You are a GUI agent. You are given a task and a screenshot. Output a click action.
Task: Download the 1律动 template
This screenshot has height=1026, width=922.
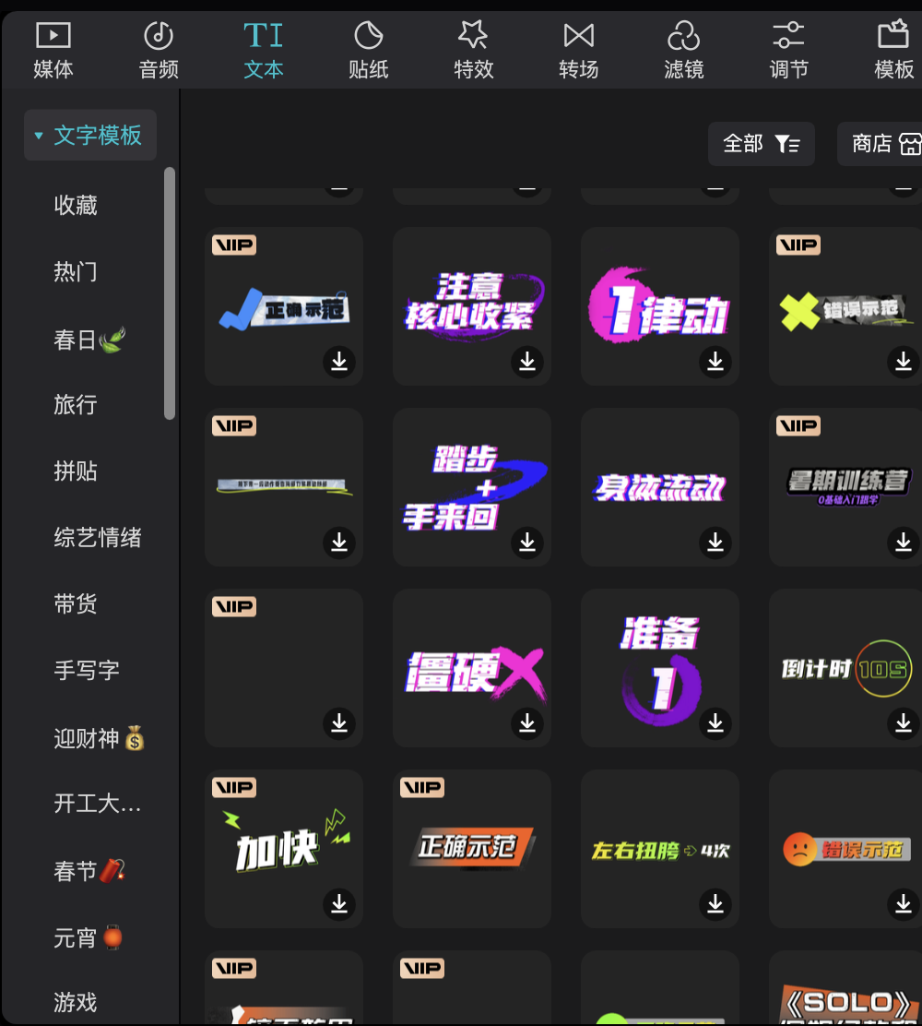pos(715,361)
